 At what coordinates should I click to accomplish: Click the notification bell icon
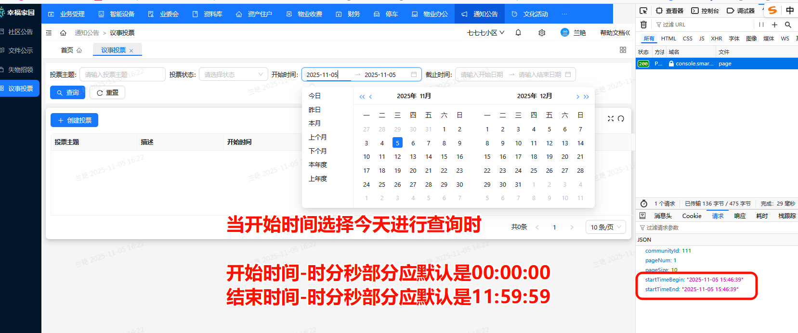518,33
